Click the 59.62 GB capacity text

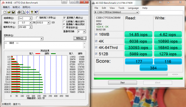[101, 29]
